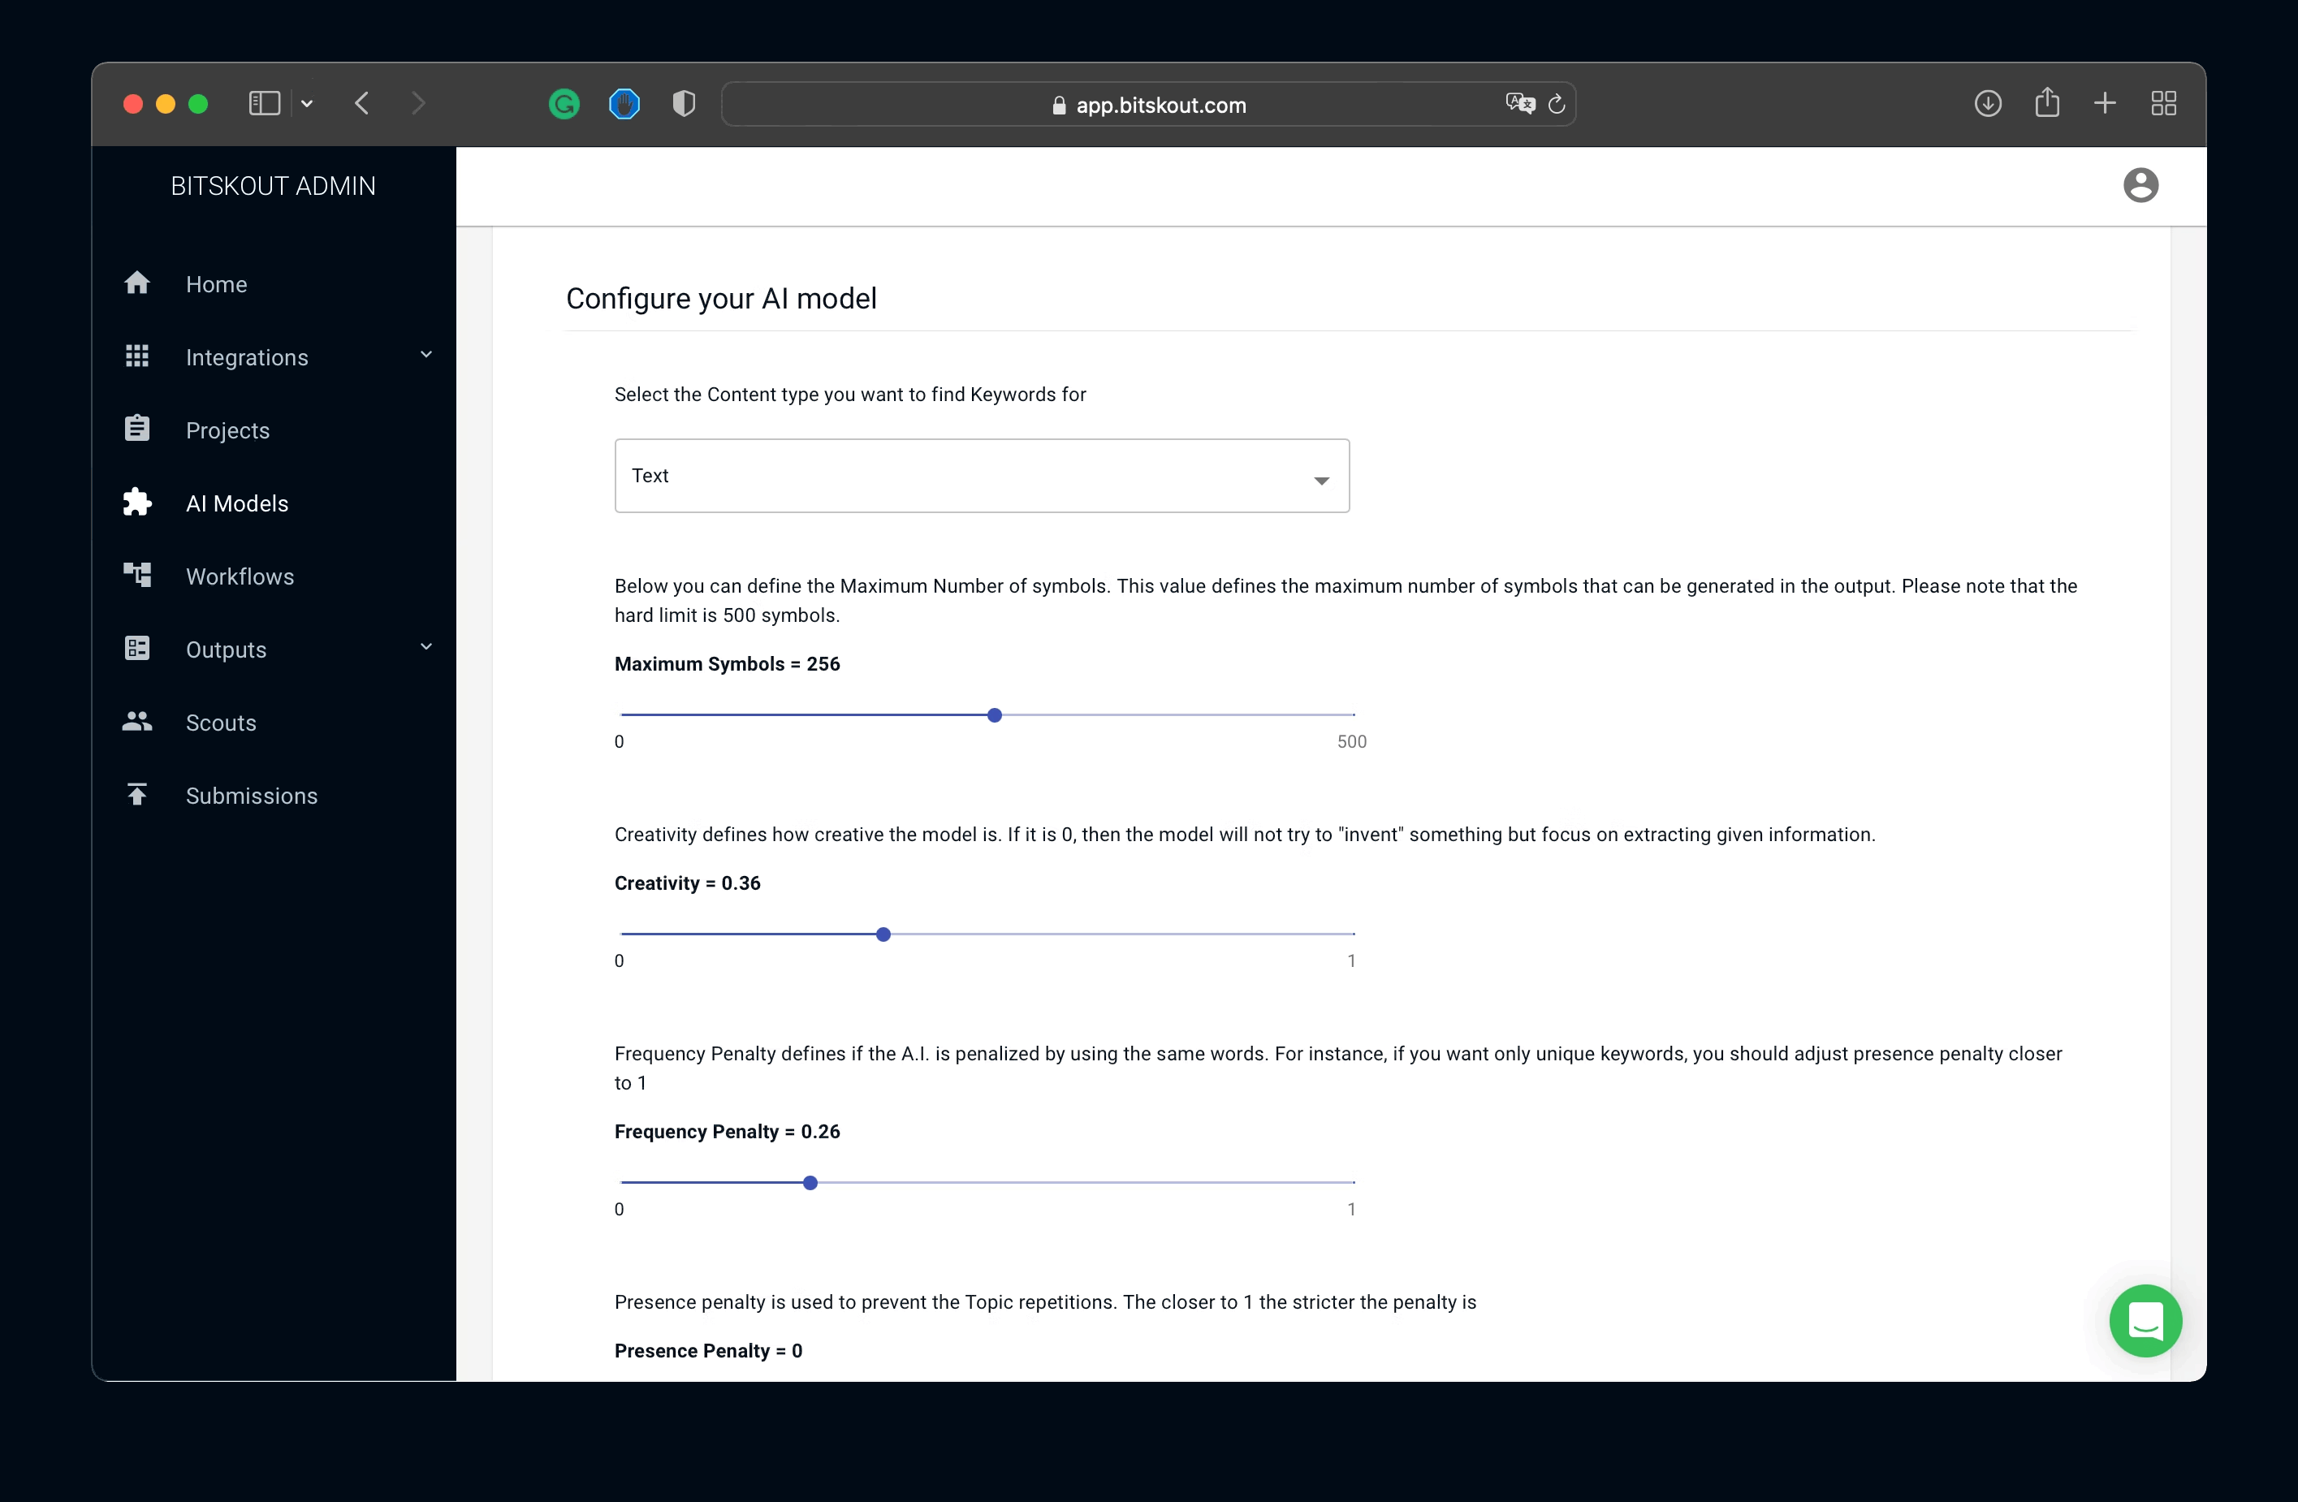Image resolution: width=2298 pixels, height=1502 pixels.
Task: Open the user account profile icon
Action: tap(2140, 185)
